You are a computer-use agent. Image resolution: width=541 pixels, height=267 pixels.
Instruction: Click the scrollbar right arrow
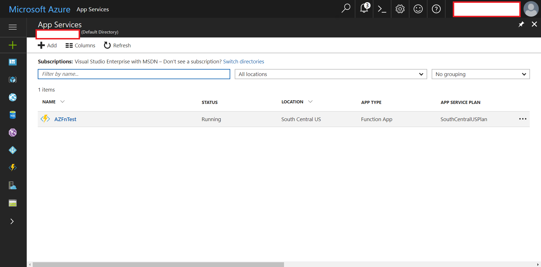538,264
